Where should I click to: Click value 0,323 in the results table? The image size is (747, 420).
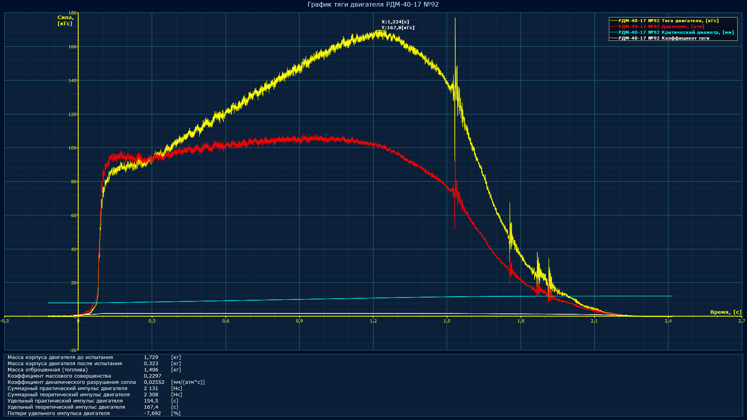tap(151, 364)
